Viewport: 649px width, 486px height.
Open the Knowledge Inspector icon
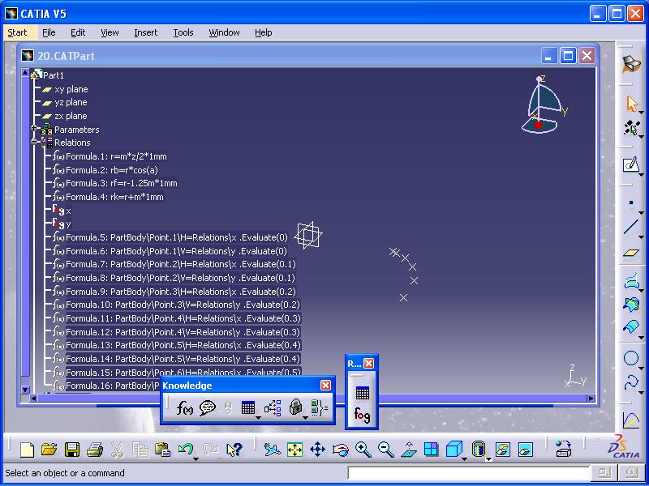pyautogui.click(x=273, y=408)
